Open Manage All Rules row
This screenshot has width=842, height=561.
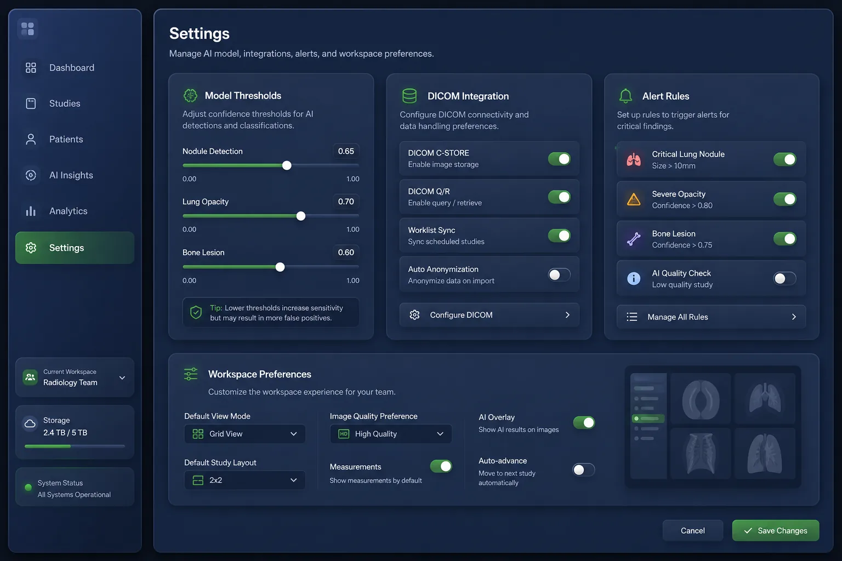click(x=711, y=317)
